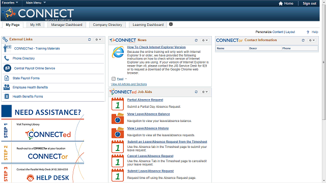This screenshot has width=326, height=183.
Task: Click the View Leave/Absence History folder icon
Action: pyautogui.click(x=118, y=133)
